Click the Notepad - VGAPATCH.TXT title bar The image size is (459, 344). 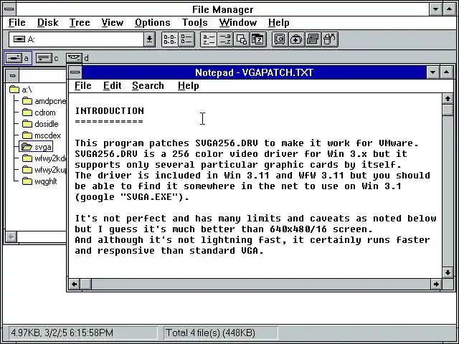click(x=254, y=72)
